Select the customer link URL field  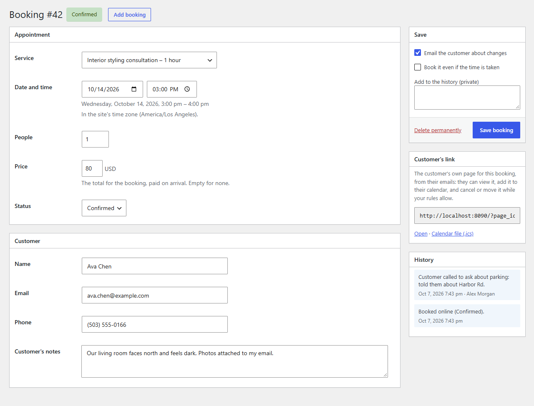pos(467,216)
